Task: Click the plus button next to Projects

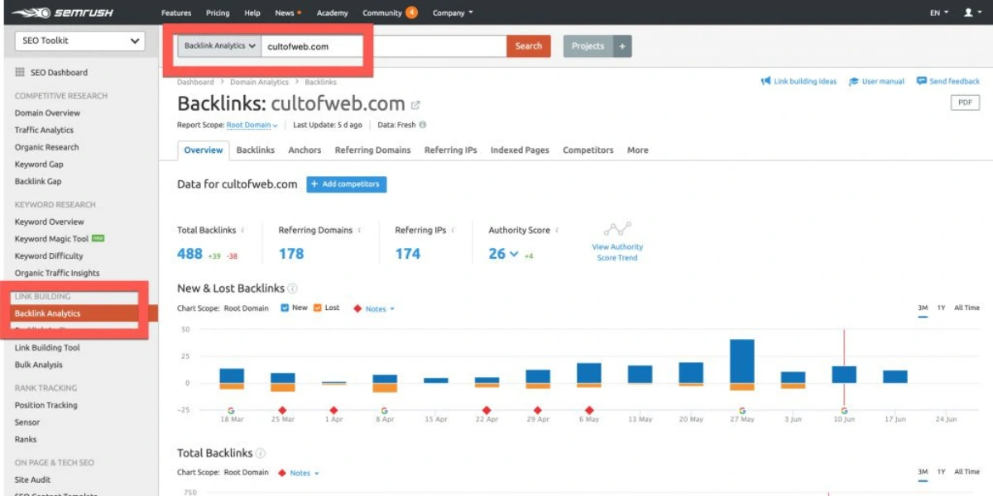Action: 622,46
